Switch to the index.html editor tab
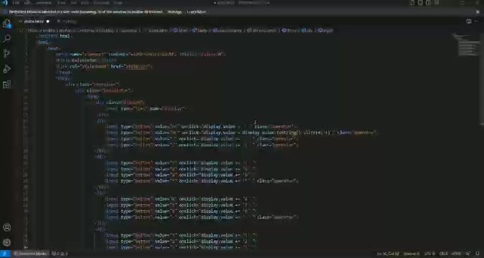The image size is (484, 258). pos(34,21)
